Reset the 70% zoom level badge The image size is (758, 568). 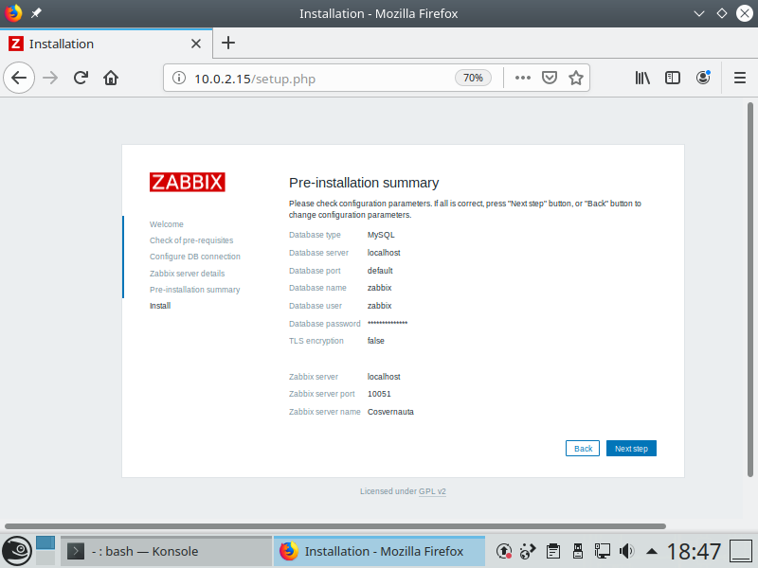(x=473, y=78)
